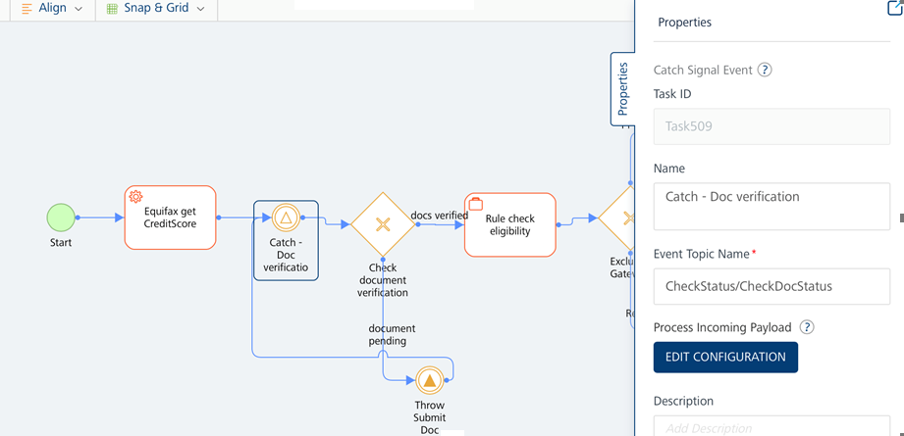Select the Throw Submit Doc signal event

pos(429,380)
